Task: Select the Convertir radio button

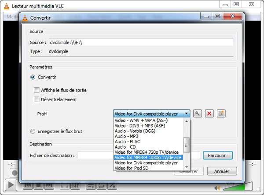Action: (x=33, y=77)
